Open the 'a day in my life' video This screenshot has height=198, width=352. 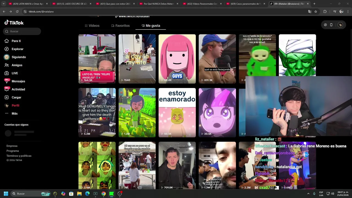tap(137, 59)
